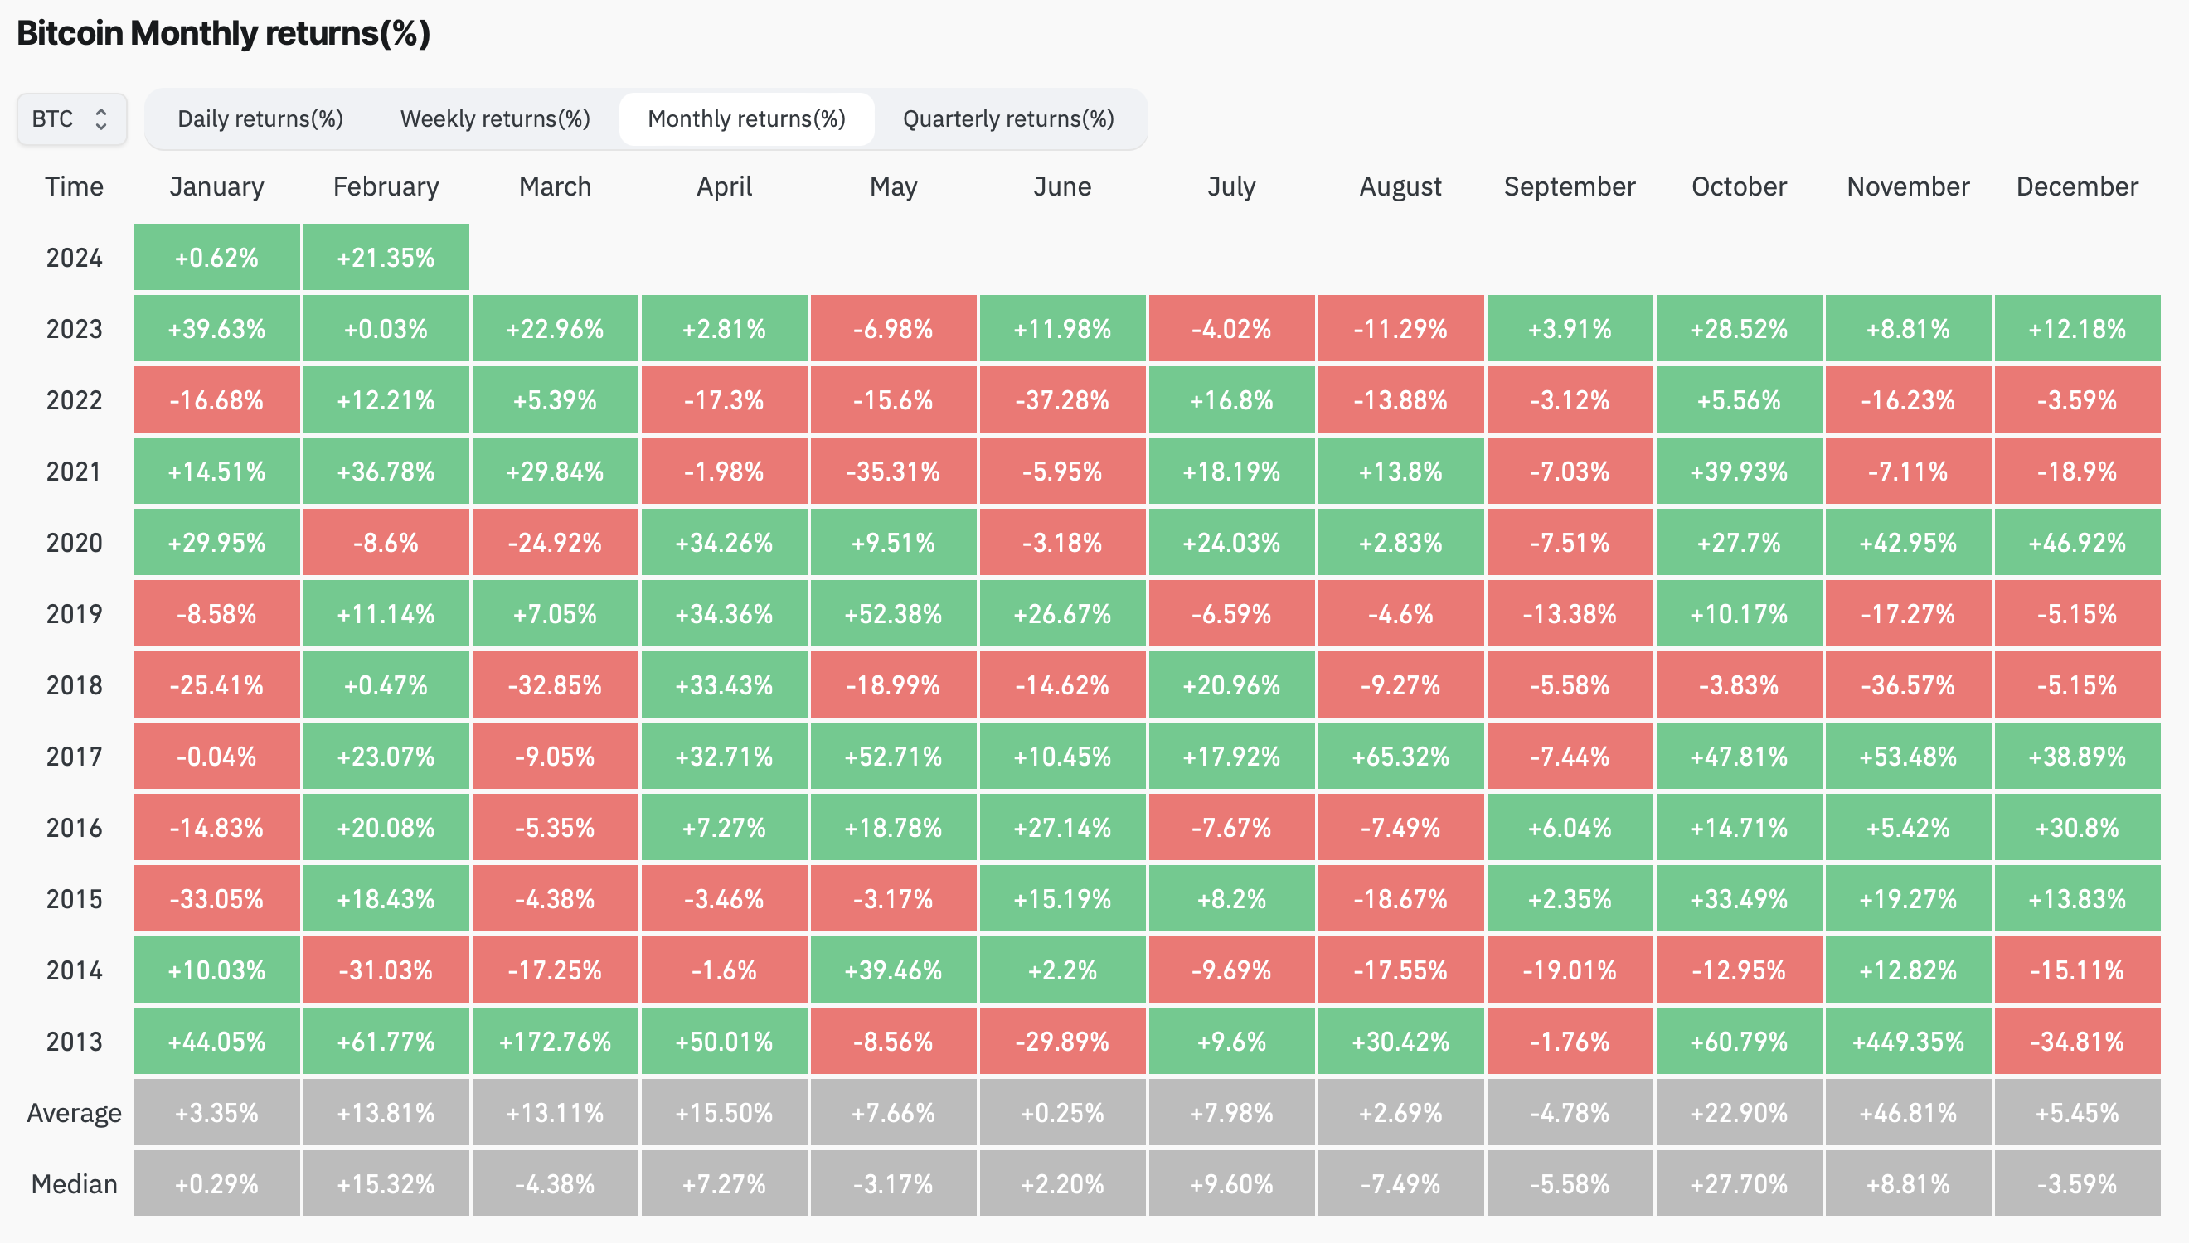This screenshot has width=2189, height=1243.
Task: Click the Bitcoin Monthly returns(%) heading
Action: click(223, 33)
